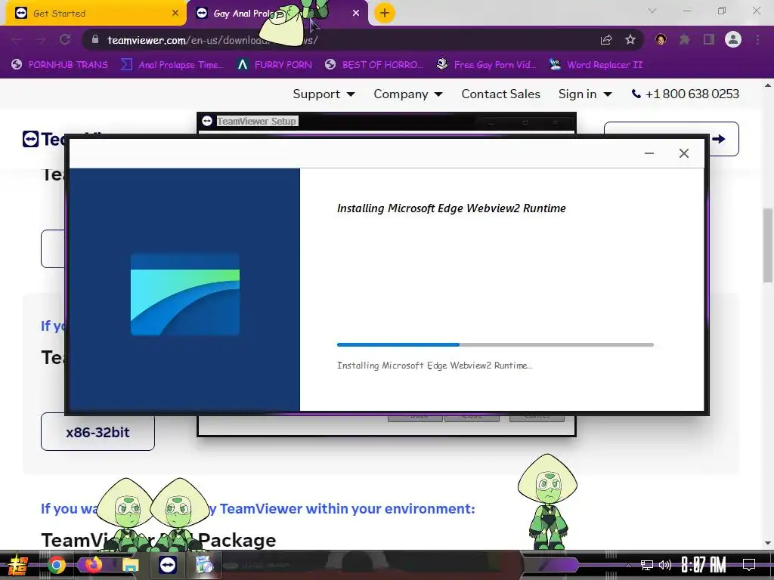Click the TeamViewer Setup window title
This screenshot has height=580, width=774.
pos(257,122)
